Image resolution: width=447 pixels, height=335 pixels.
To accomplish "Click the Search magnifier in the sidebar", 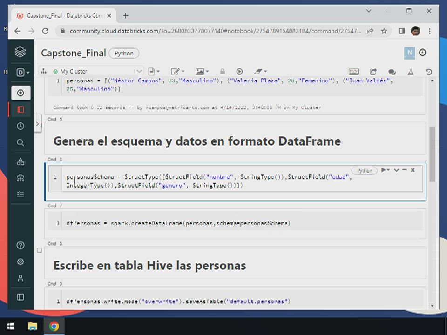I will point(20,143).
